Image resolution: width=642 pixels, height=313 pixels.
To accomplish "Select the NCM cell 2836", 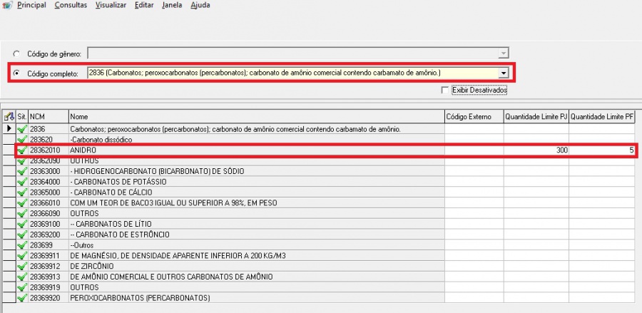I will 49,129.
